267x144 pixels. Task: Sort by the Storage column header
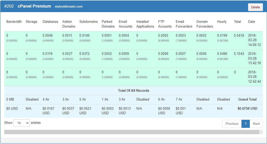tap(32, 22)
